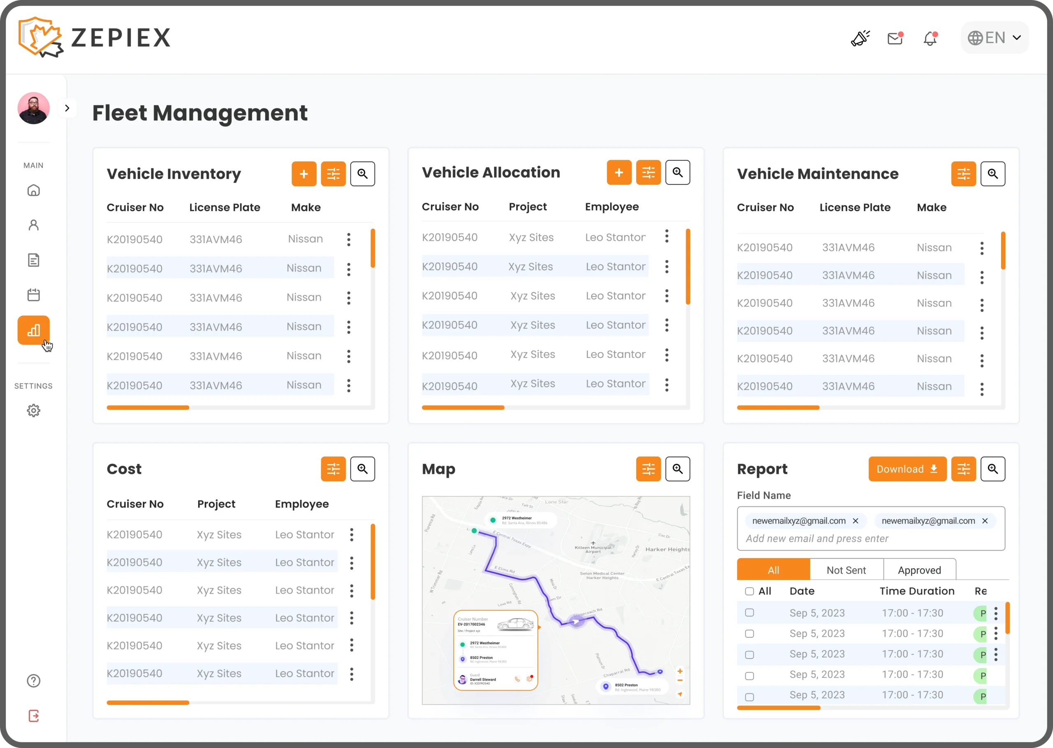This screenshot has height=748, width=1053.
Task: Expand the sidebar with the chevron arrow
Action: coord(67,108)
